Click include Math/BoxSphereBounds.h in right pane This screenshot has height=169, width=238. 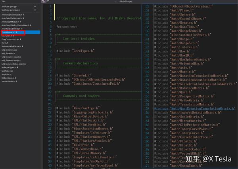pos(182,59)
